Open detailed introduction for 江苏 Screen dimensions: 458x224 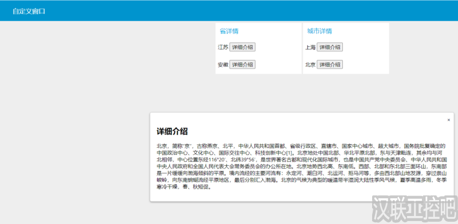point(242,47)
